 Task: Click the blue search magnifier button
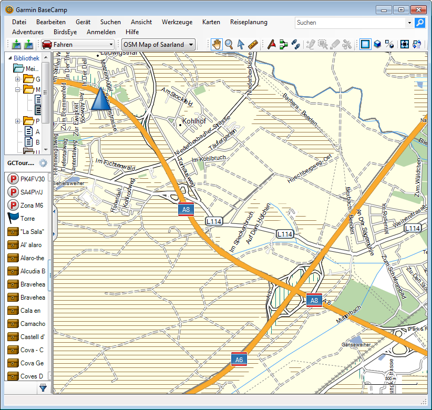[x=420, y=23]
